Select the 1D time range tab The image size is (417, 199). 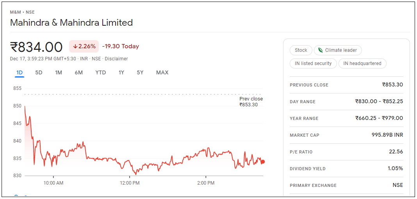pos(20,73)
